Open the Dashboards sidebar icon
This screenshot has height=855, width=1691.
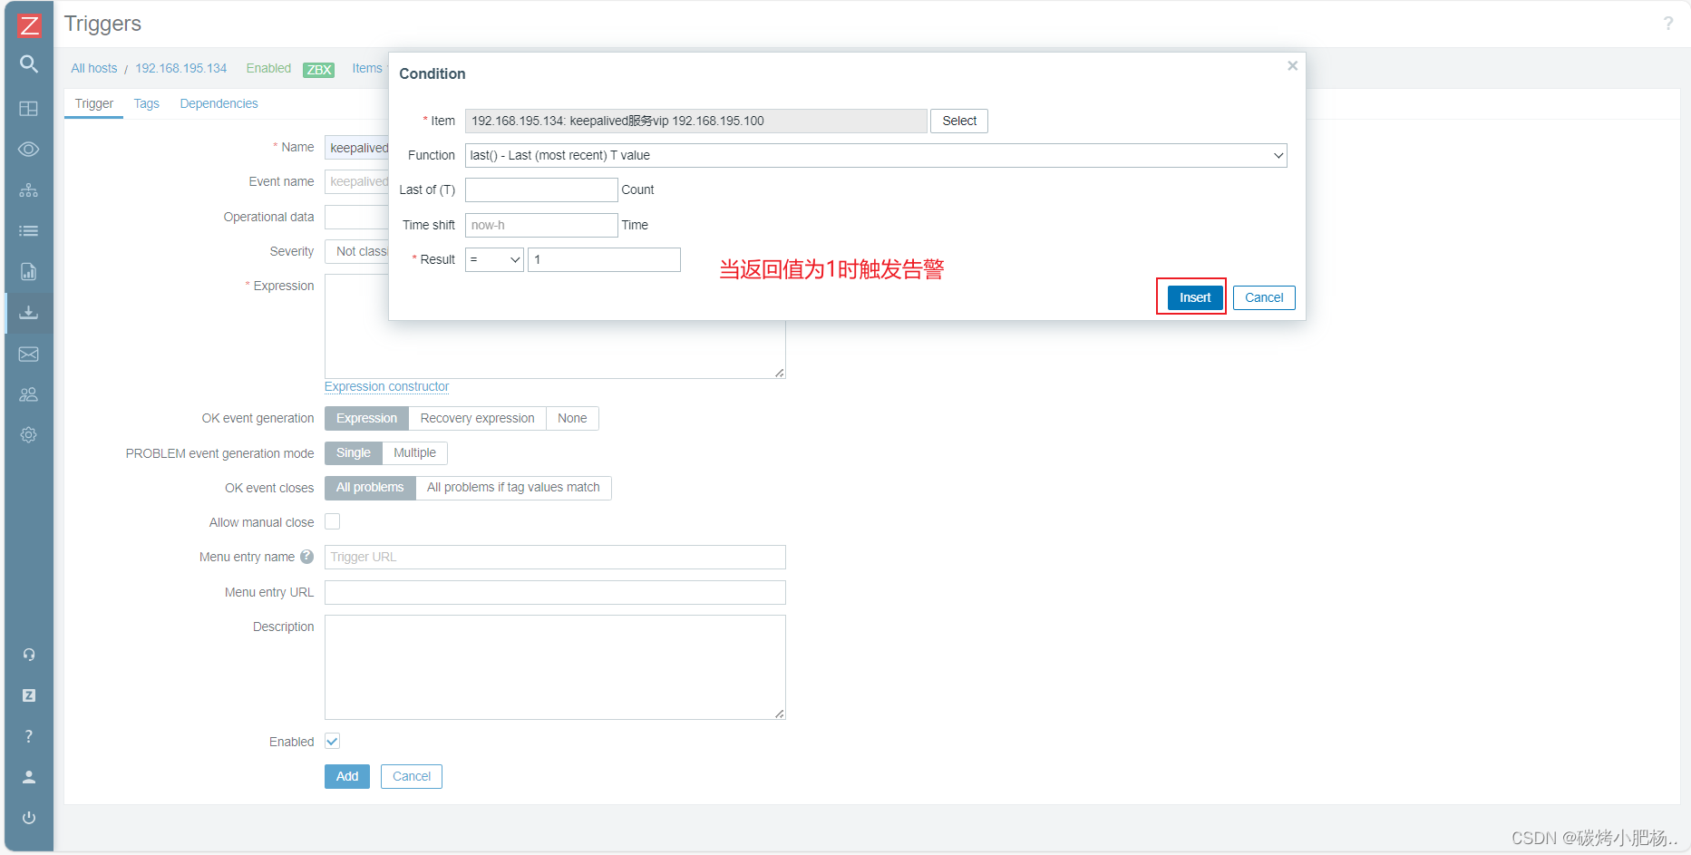click(29, 109)
